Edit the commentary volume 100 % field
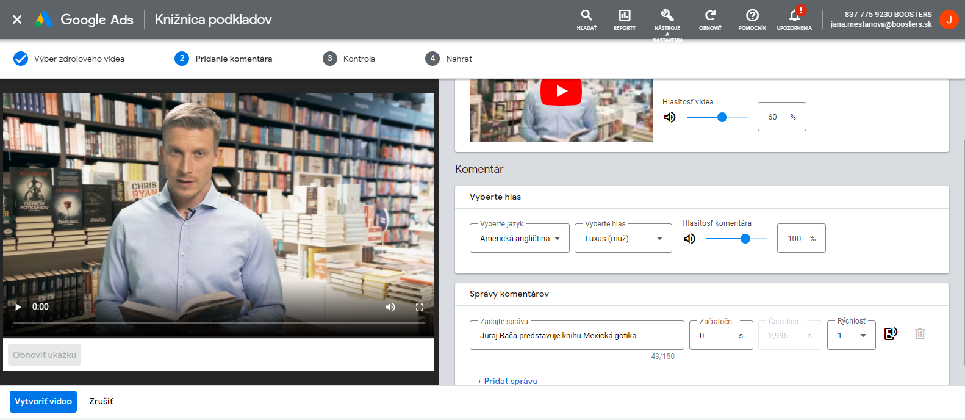Image resolution: width=965 pixels, height=420 pixels. (801, 238)
